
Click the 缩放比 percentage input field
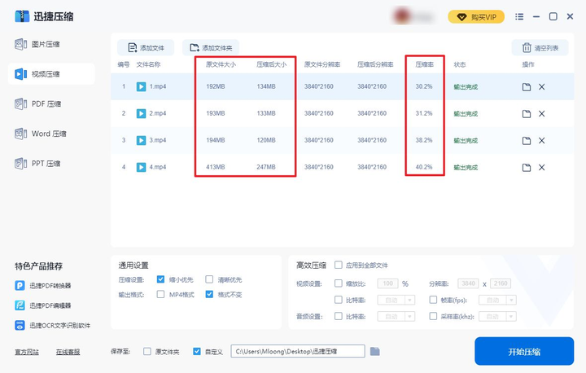click(x=388, y=283)
